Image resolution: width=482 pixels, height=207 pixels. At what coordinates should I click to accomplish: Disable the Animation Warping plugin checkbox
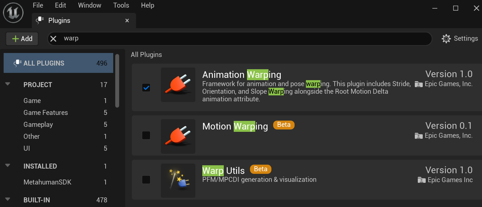click(146, 88)
